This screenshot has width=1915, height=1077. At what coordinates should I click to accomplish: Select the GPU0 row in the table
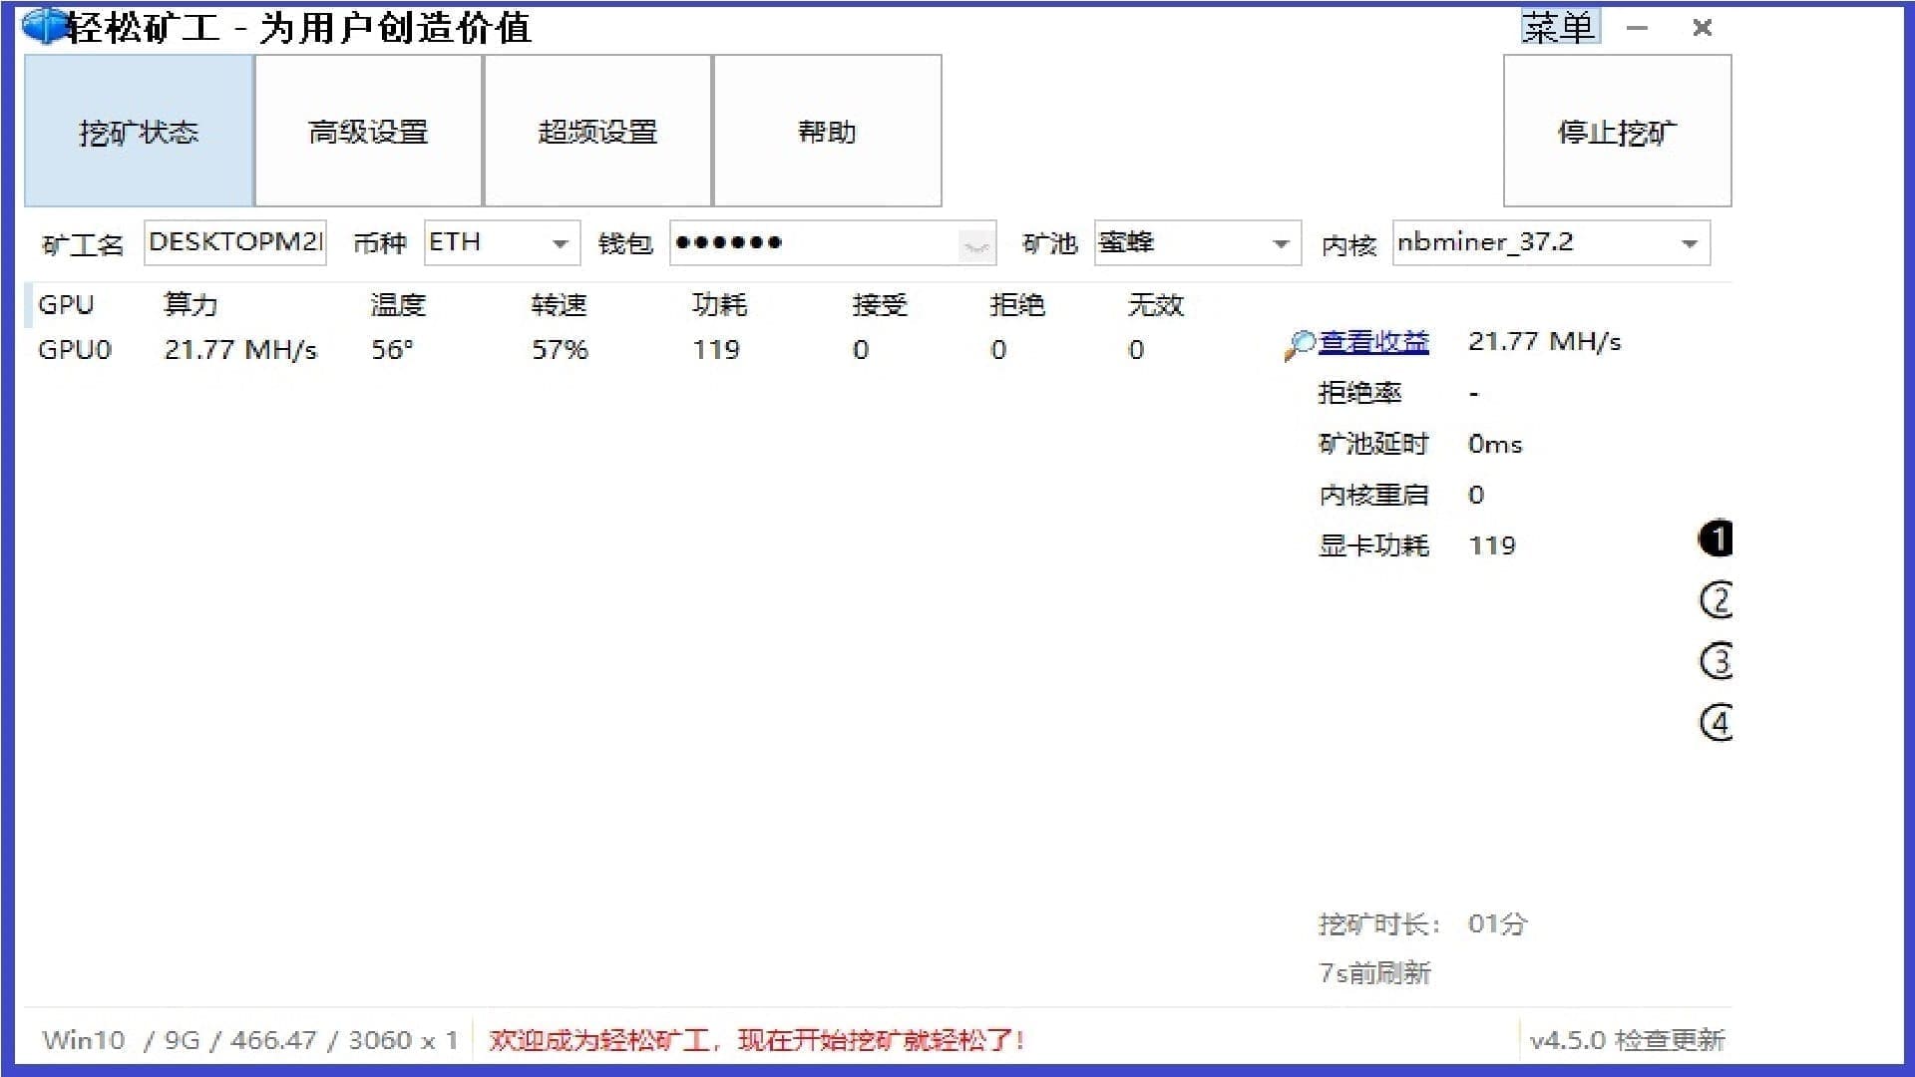coord(75,350)
